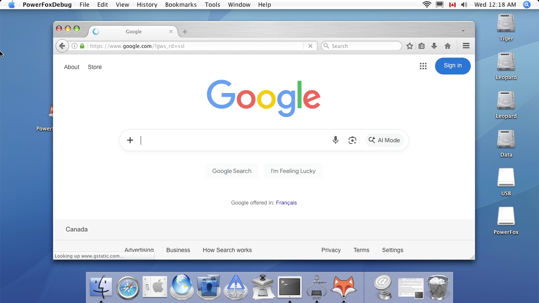Switch Google to Français

pyautogui.click(x=286, y=203)
